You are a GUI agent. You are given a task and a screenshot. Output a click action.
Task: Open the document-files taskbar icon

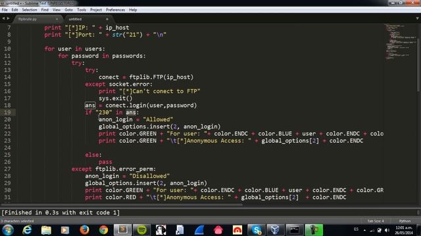click(x=180, y=230)
